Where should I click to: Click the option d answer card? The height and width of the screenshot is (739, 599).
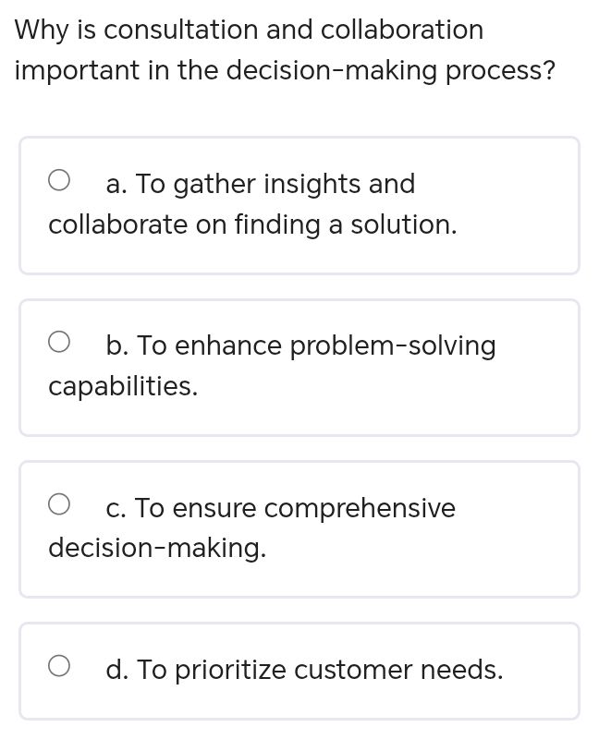(299, 670)
